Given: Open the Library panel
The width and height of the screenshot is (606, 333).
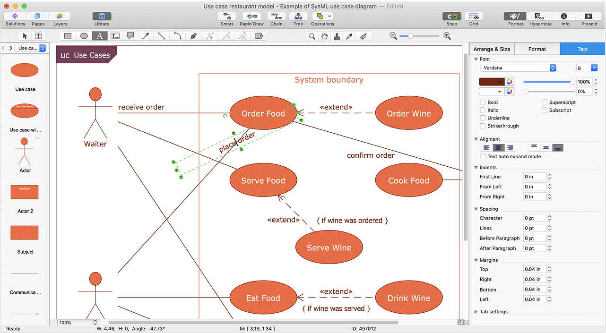Looking at the screenshot, I should (x=101, y=19).
